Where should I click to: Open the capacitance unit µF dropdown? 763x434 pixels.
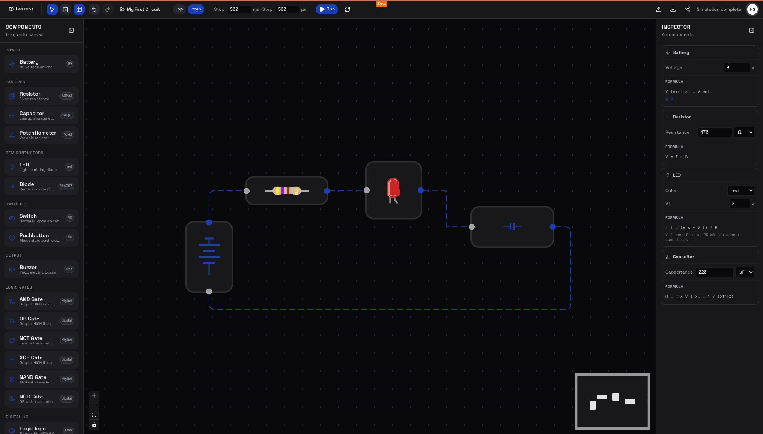tap(745, 272)
